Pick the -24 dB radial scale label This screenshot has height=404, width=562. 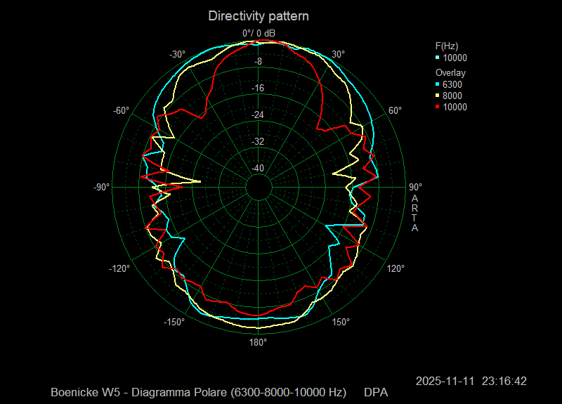click(258, 115)
